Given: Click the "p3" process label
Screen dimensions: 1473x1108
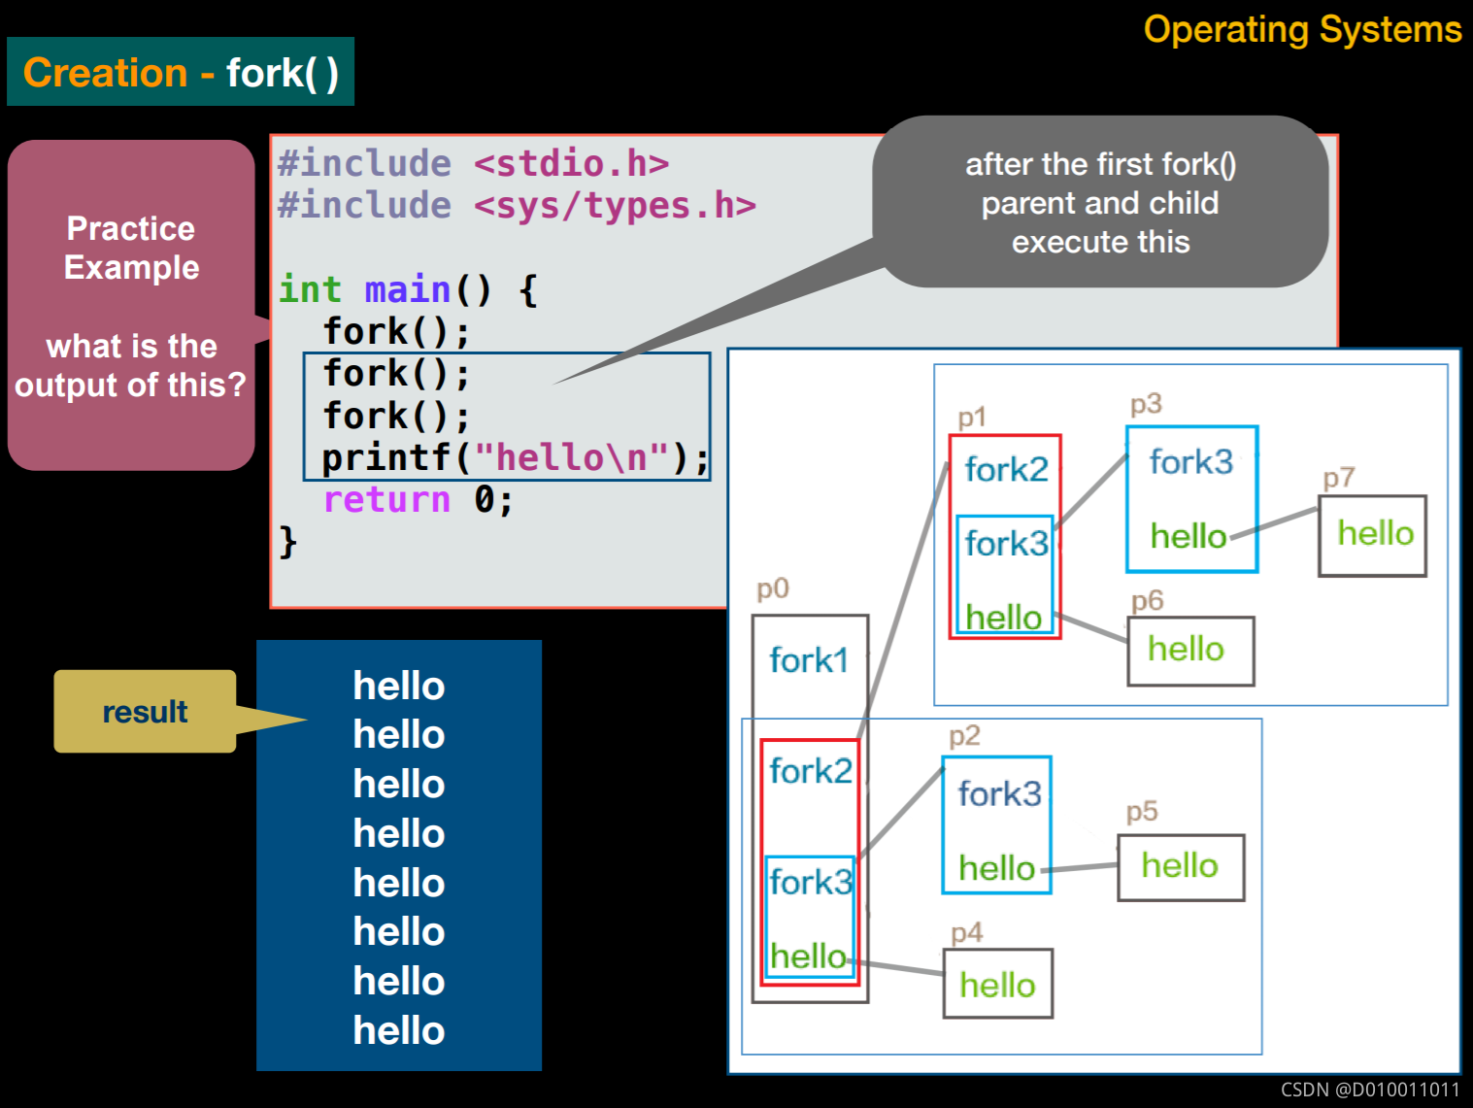Looking at the screenshot, I should [x=1146, y=404].
